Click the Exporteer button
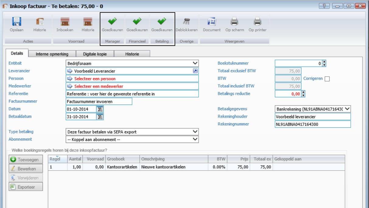The height and width of the screenshot is (208, 369). tap(26, 187)
